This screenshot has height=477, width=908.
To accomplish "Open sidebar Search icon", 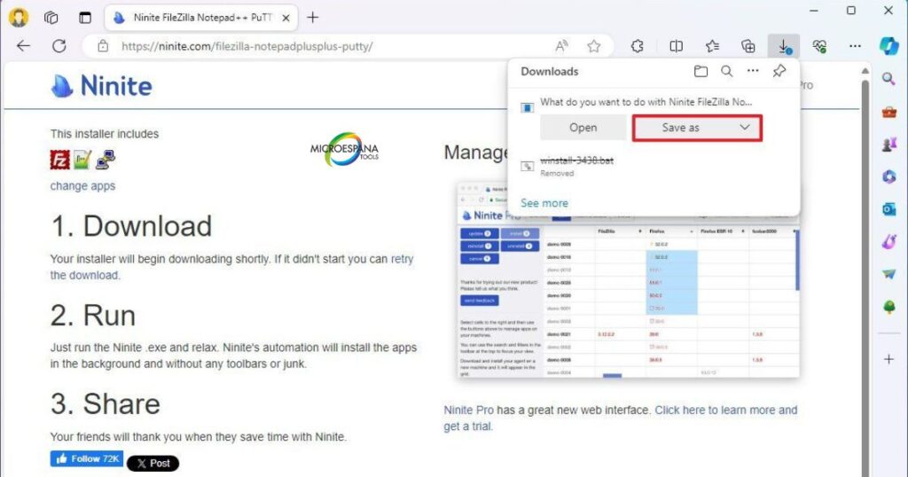I will click(x=888, y=79).
